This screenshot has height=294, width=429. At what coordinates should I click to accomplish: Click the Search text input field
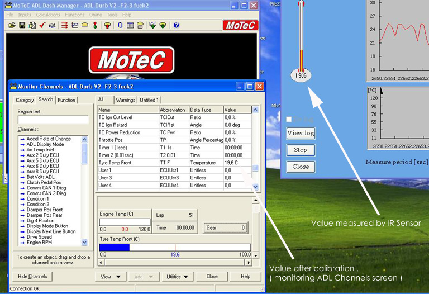pos(53,120)
